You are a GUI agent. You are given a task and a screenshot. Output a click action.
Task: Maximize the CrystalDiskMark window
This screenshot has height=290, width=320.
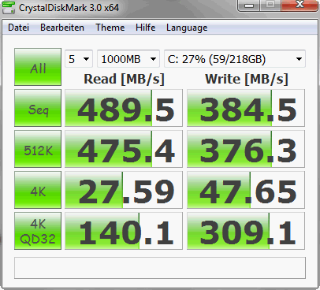coord(270,6)
